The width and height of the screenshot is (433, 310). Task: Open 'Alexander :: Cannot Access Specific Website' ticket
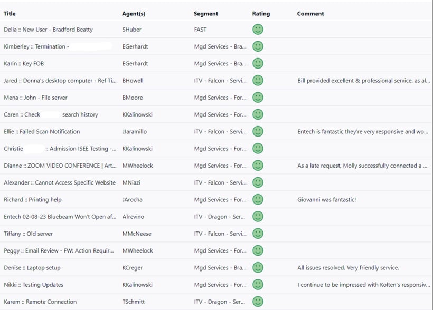point(60,183)
